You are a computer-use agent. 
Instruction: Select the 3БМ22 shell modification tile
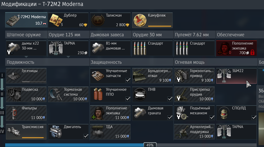pyautogui.click(x=236, y=76)
